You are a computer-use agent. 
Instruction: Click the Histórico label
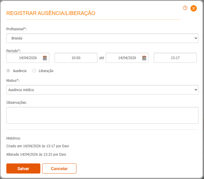click(x=13, y=138)
